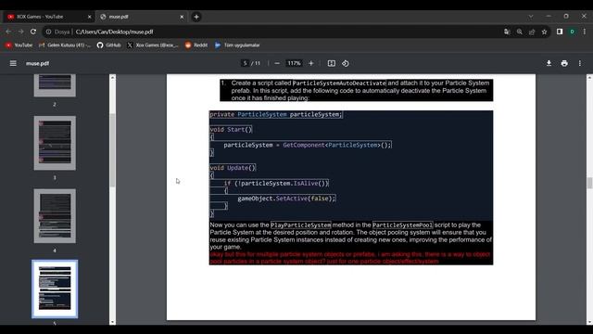The width and height of the screenshot is (593, 334).
Task: Go forward in browser history
Action: coord(20,32)
